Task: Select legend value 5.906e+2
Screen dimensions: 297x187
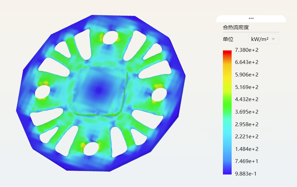Action: click(247, 75)
